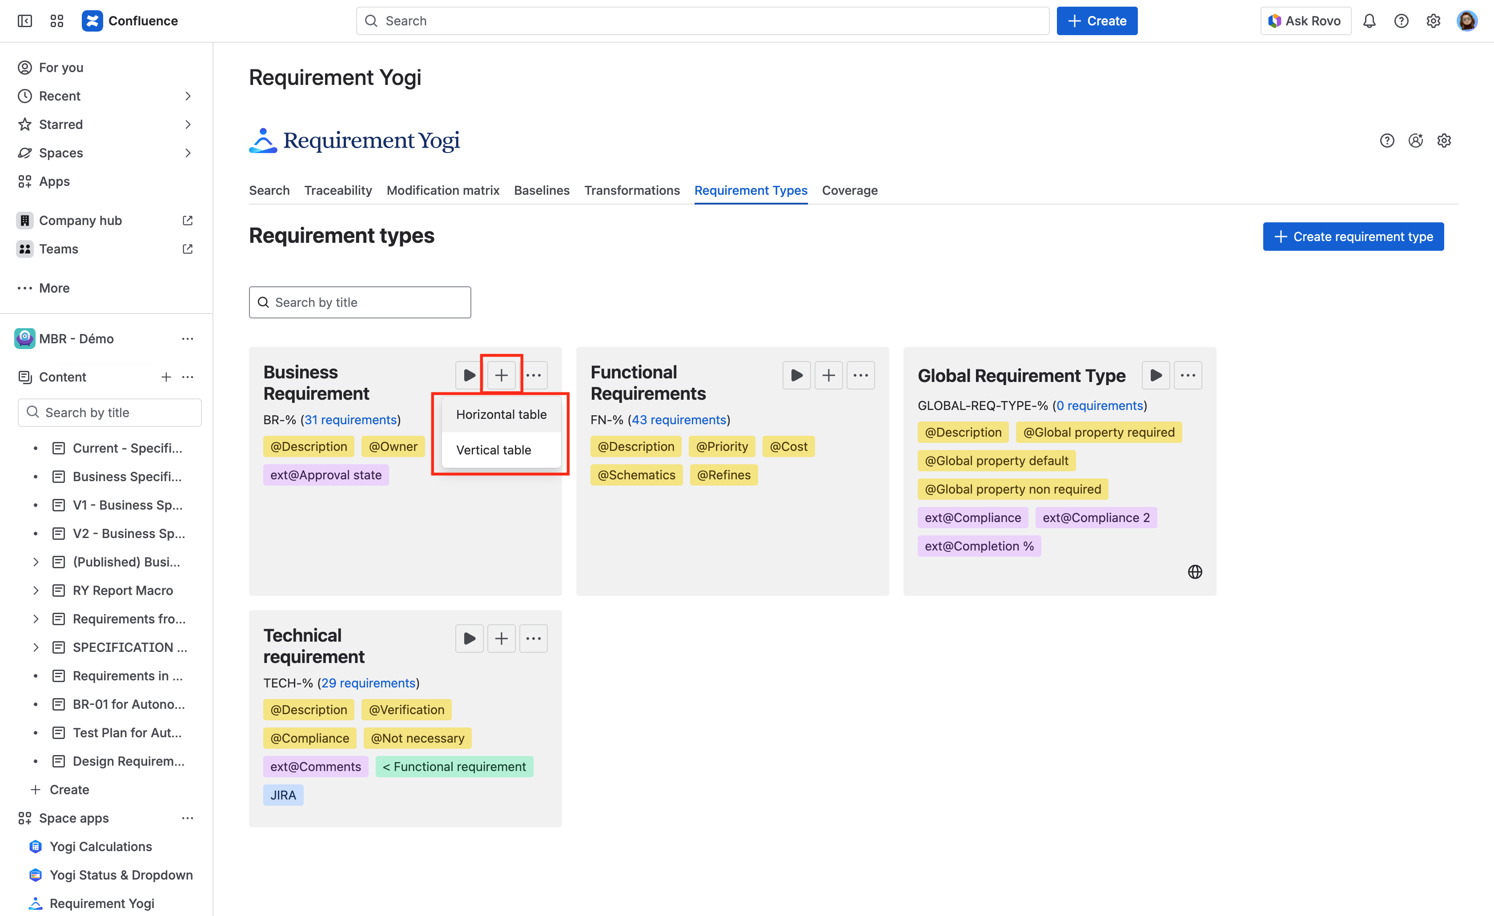Click Create requirement type button
The height and width of the screenshot is (916, 1494).
1353,237
